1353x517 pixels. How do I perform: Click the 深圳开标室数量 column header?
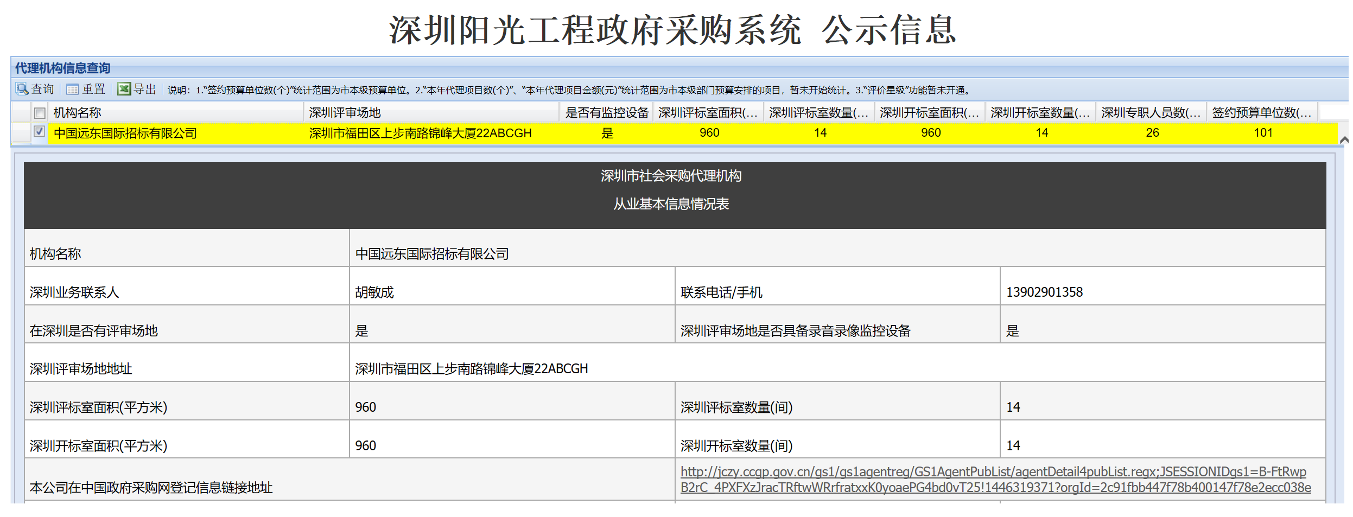click(1040, 112)
